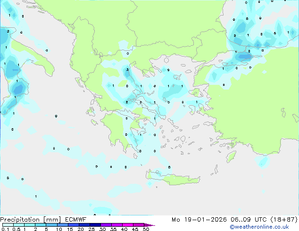Click the purple swatch between 30 and 35
This screenshot has width=299, height=231.
pyautogui.click(x=106, y=225)
